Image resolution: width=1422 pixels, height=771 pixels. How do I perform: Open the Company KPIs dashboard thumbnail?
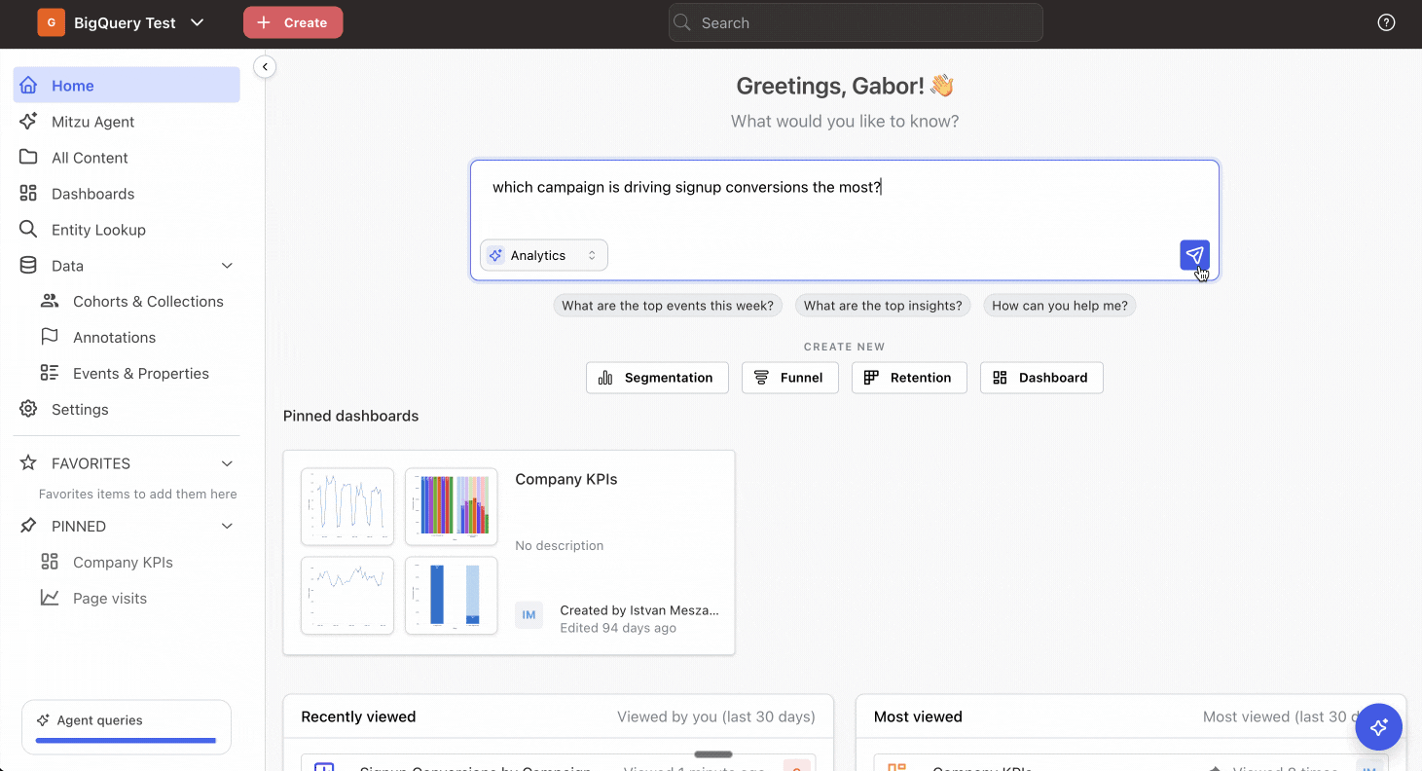(399, 551)
